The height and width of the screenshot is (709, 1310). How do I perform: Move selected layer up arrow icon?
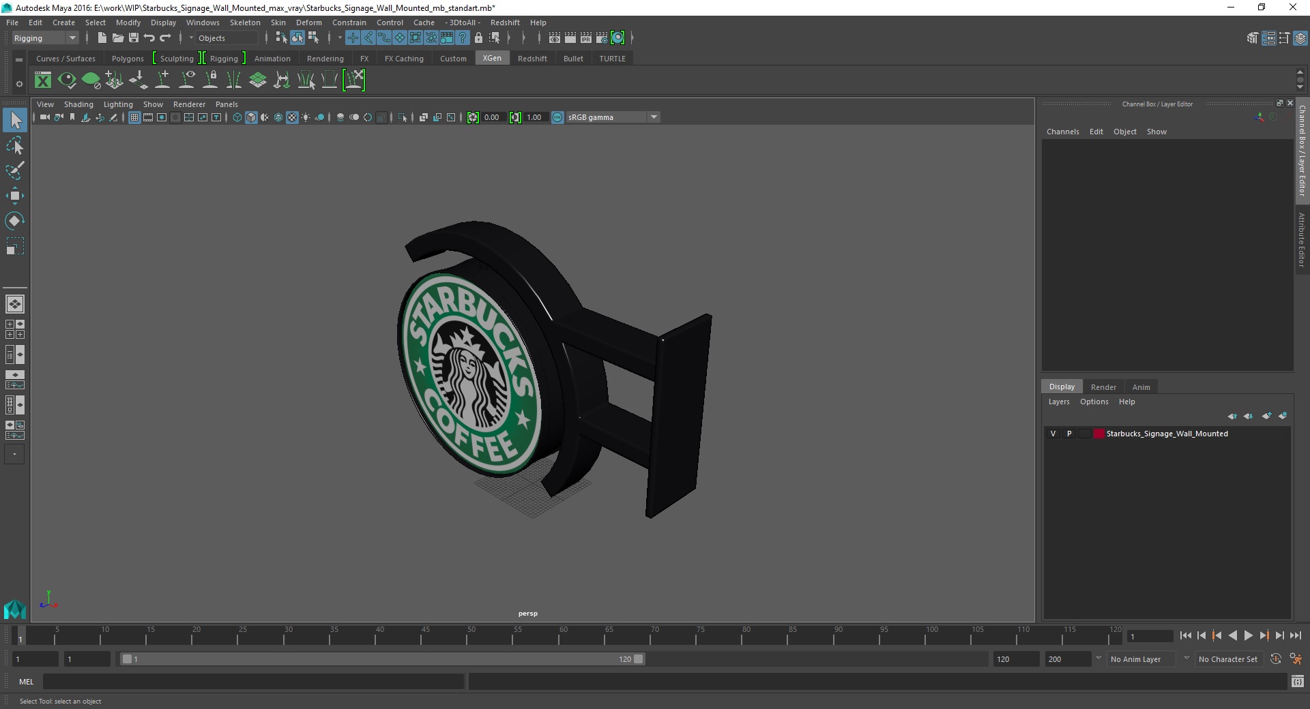click(1232, 416)
